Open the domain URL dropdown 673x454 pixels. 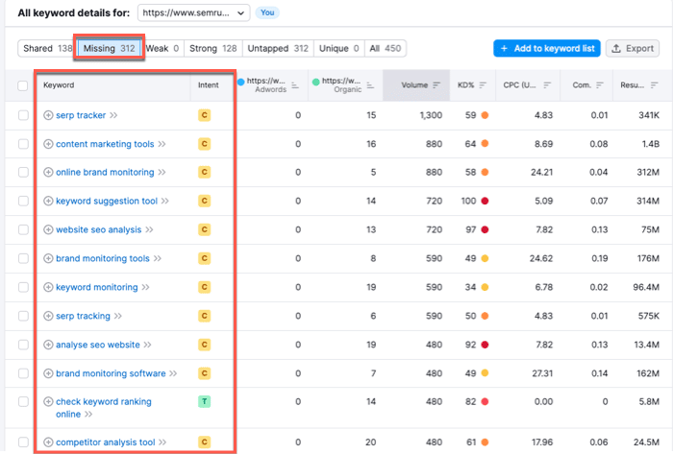193,12
